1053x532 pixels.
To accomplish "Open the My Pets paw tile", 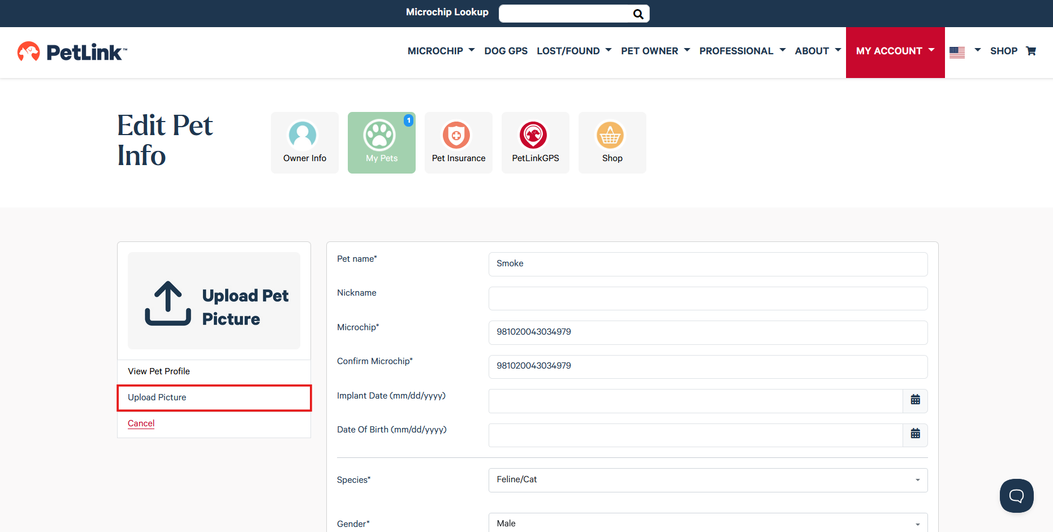I will click(382, 142).
